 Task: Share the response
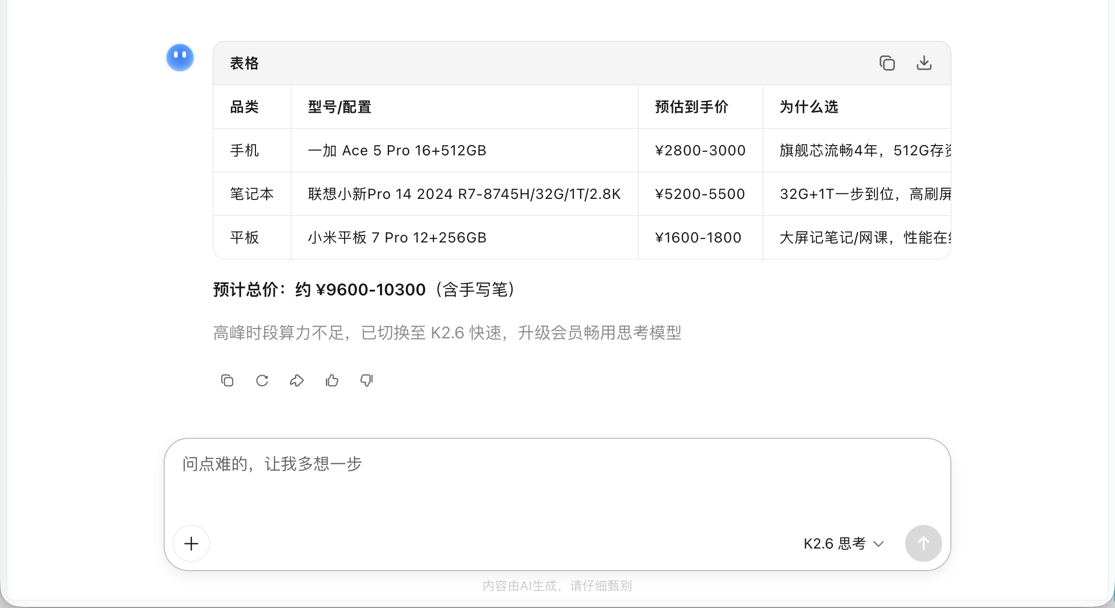tap(297, 380)
